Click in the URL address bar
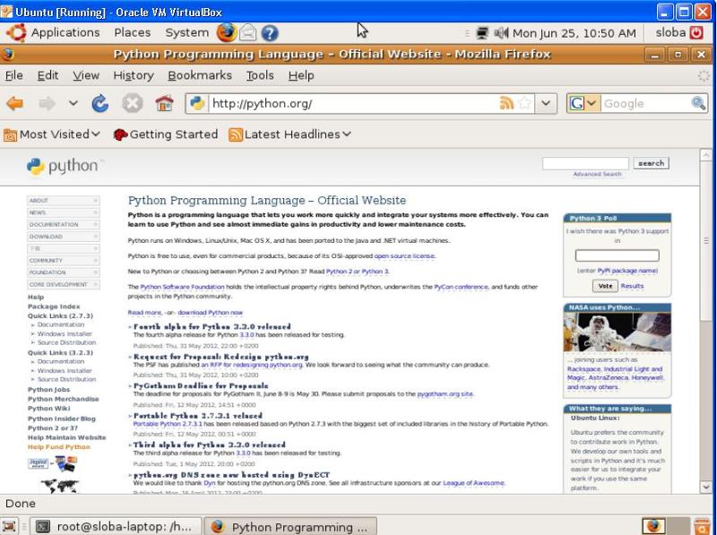Image resolution: width=717 pixels, height=535 pixels. point(353,104)
